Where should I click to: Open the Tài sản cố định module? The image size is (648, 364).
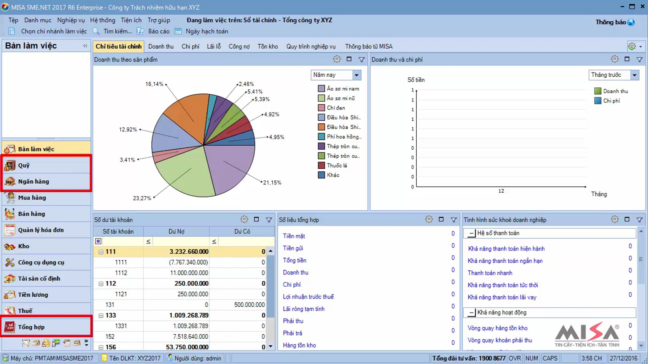pos(46,279)
